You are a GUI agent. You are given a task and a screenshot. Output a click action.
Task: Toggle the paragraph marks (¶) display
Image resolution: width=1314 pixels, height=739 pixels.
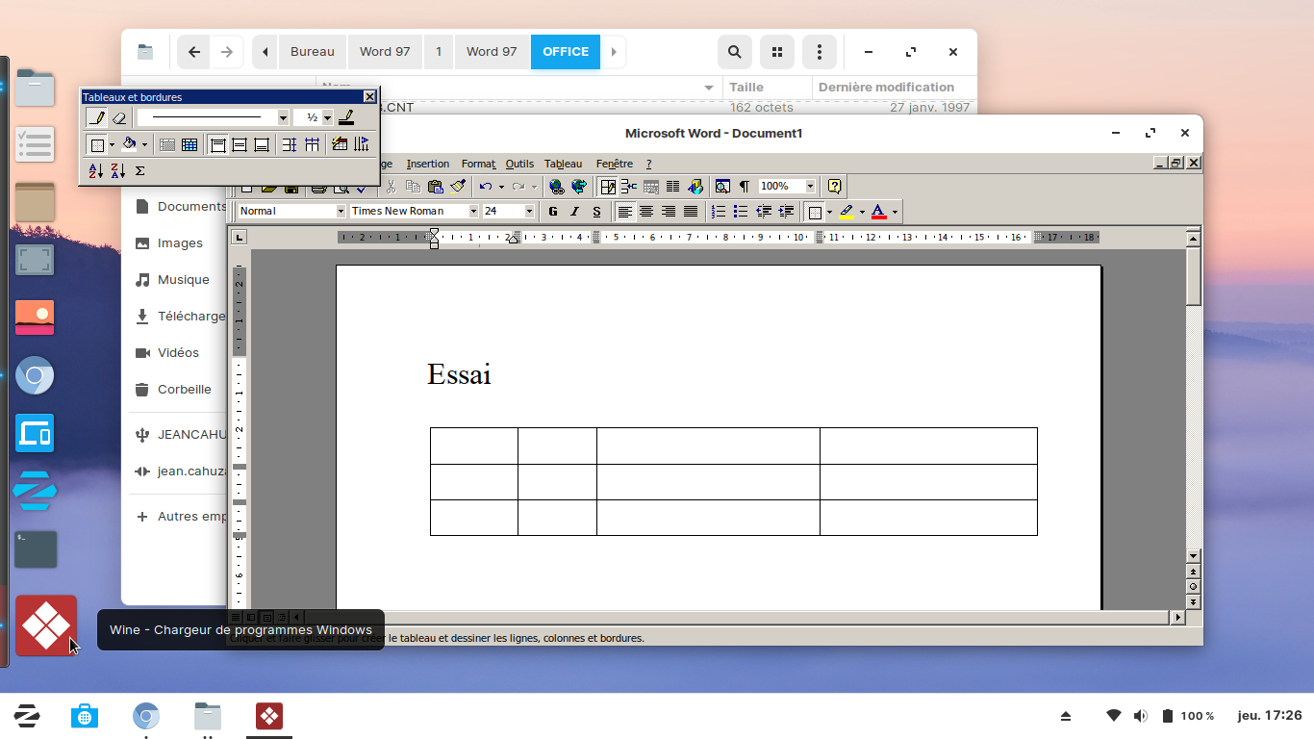(x=744, y=187)
